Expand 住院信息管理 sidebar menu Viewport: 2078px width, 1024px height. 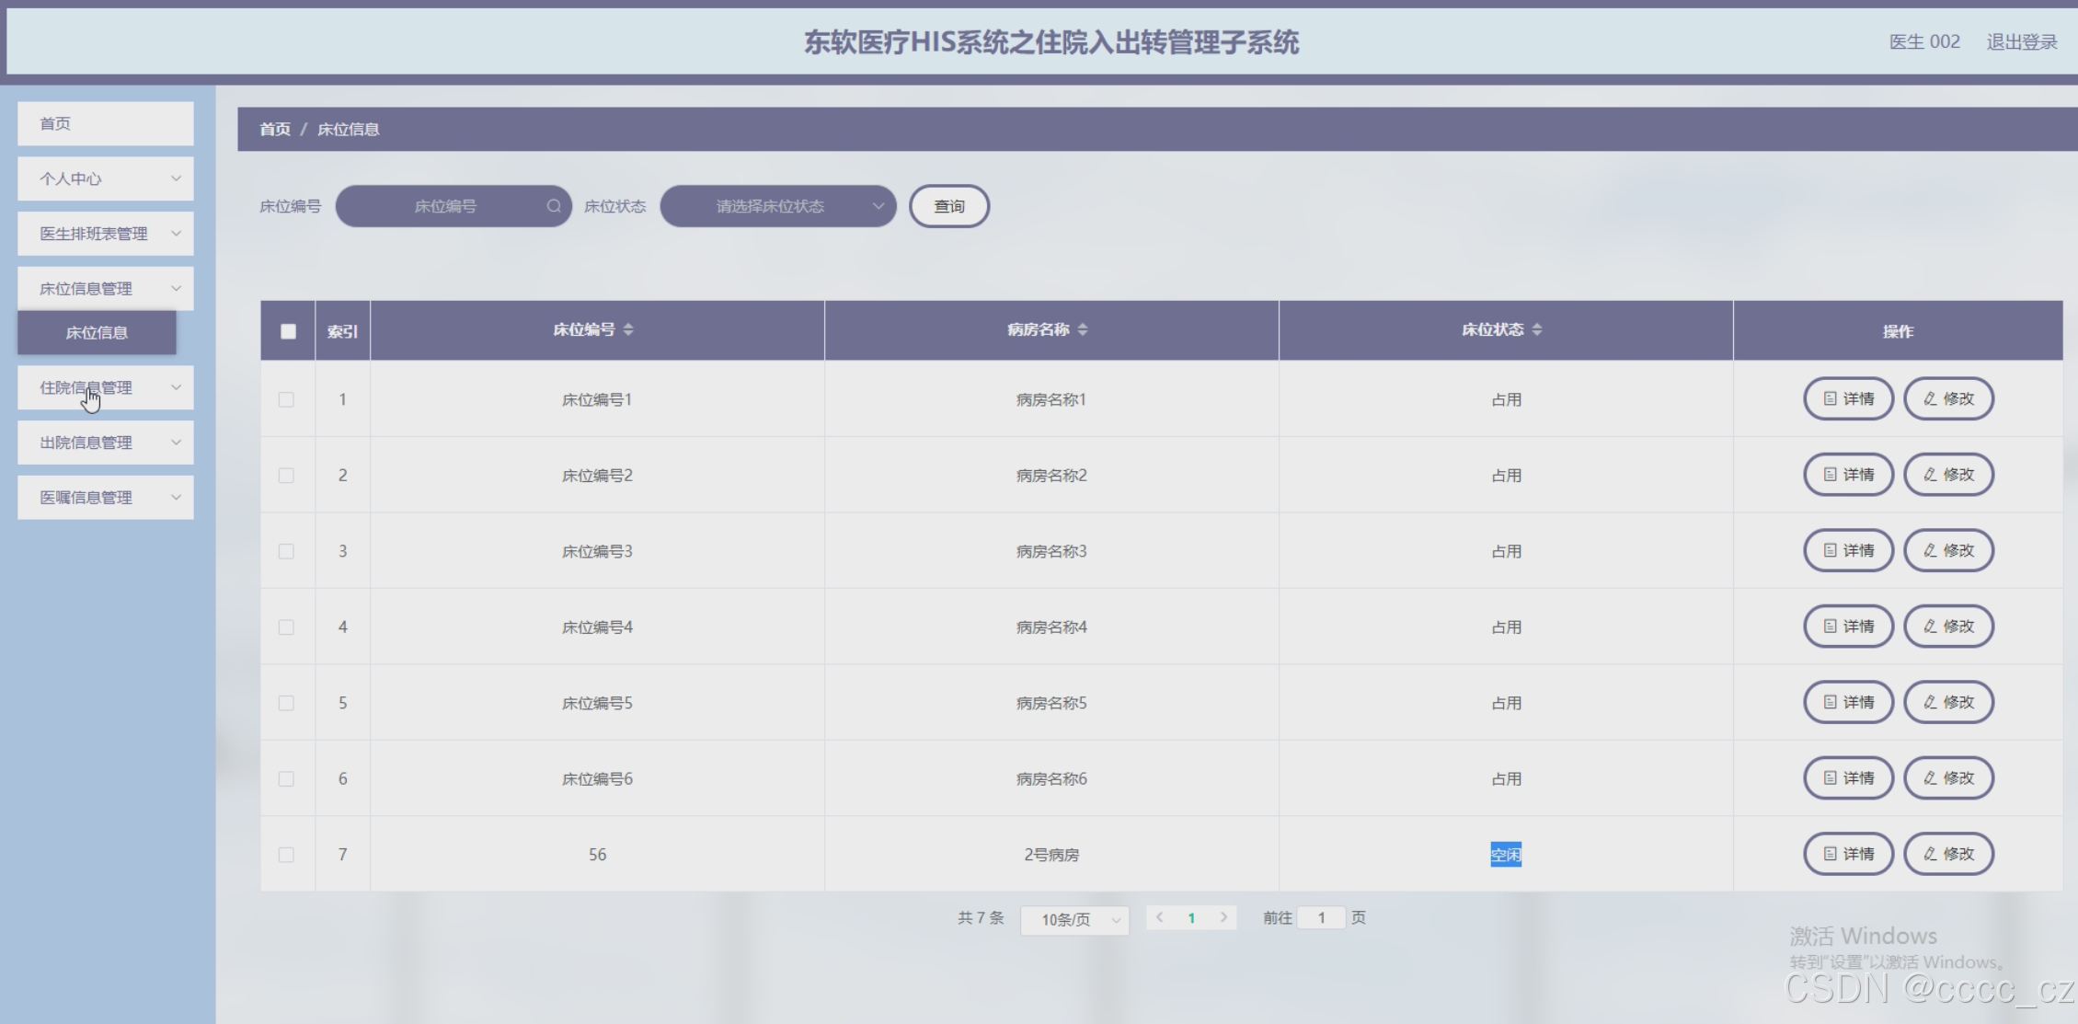(106, 387)
